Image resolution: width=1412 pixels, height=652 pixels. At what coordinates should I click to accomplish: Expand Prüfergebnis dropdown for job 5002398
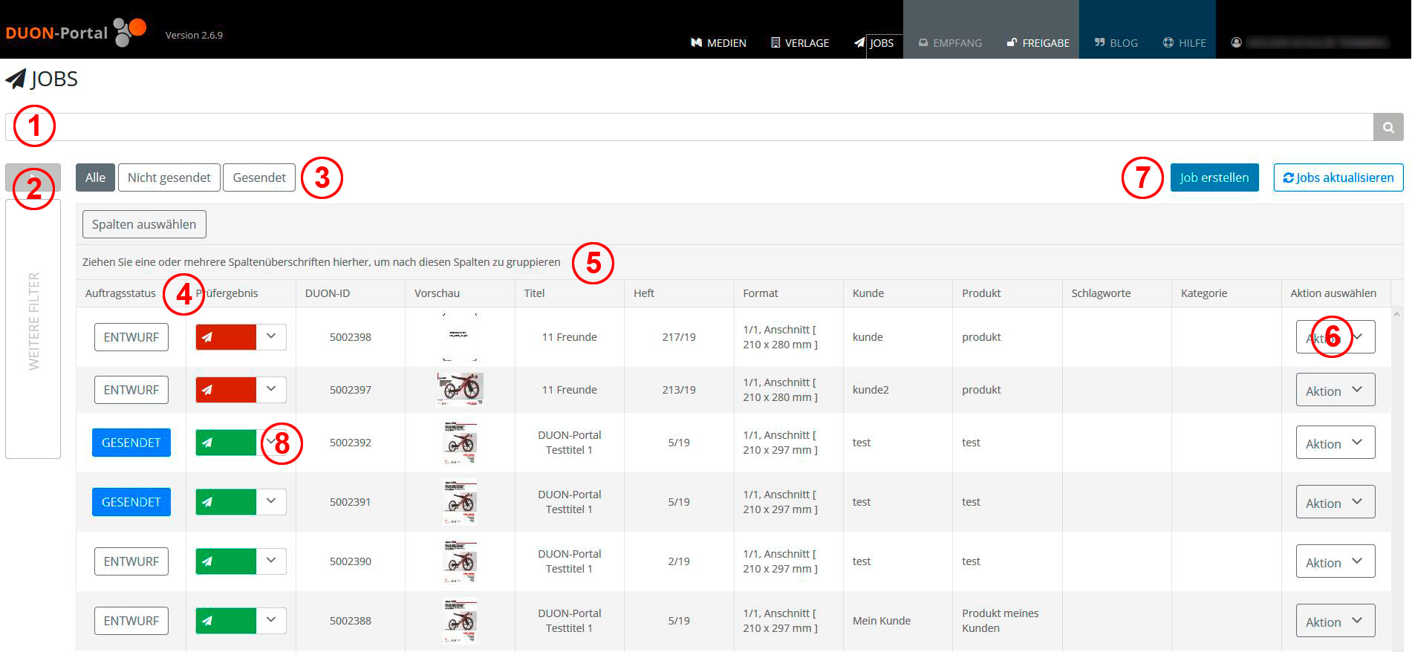271,337
